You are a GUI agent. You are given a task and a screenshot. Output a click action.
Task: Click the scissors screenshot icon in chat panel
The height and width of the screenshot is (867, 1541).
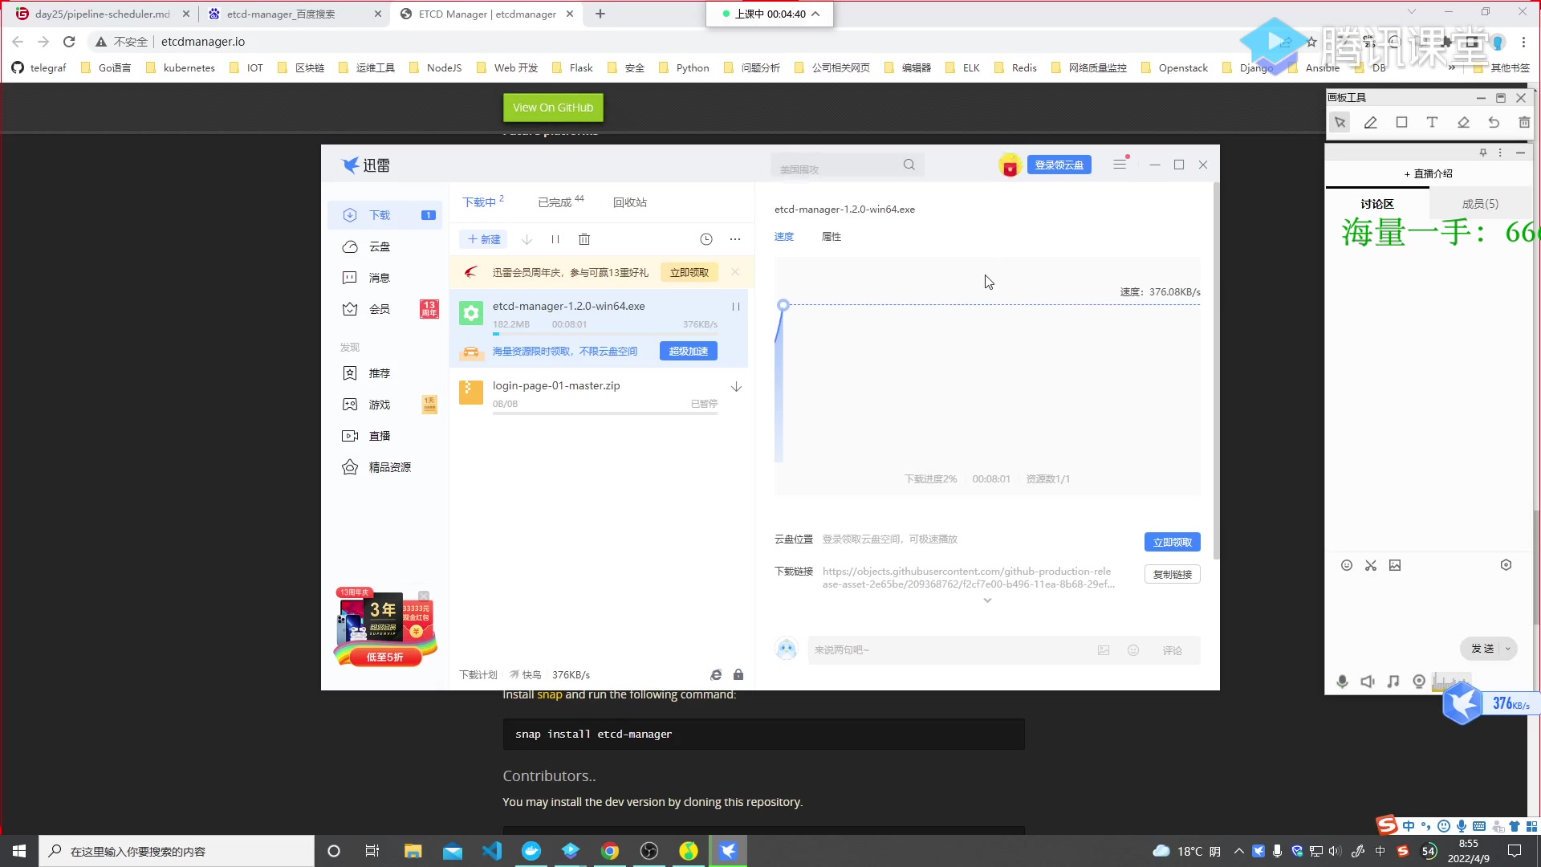1371,565
